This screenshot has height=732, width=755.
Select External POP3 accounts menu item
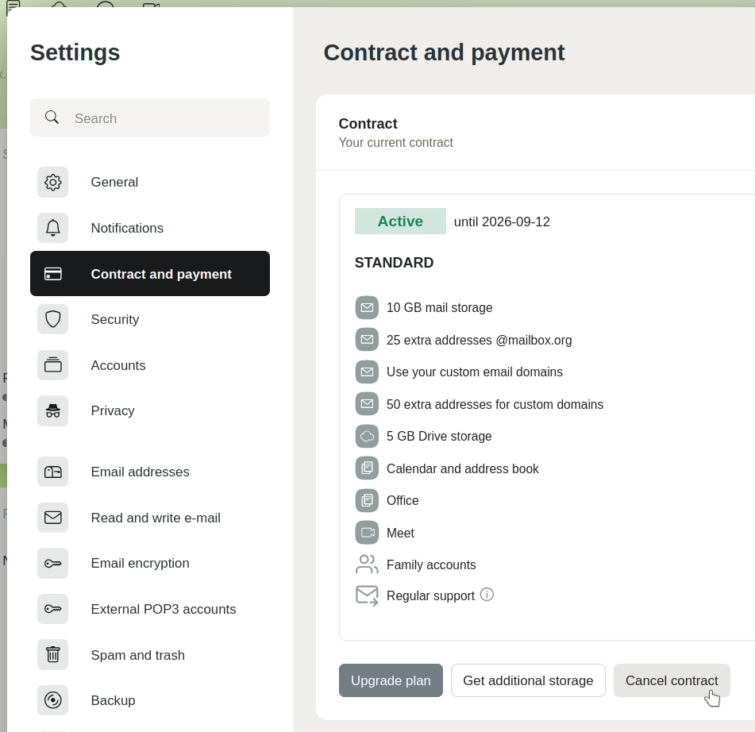click(164, 609)
